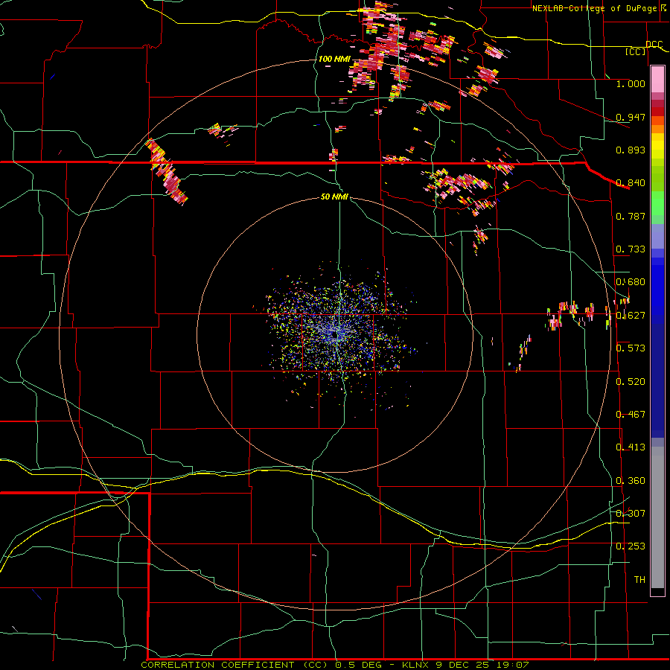The height and width of the screenshot is (670, 670).
Task: Select the 0.573 scale value
Action: click(x=631, y=348)
